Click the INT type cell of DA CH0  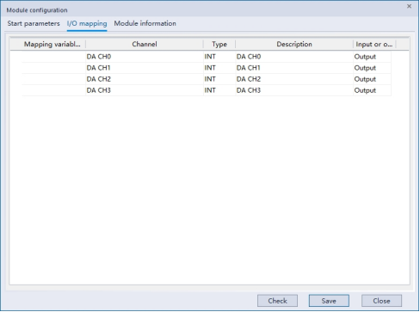(x=219, y=57)
